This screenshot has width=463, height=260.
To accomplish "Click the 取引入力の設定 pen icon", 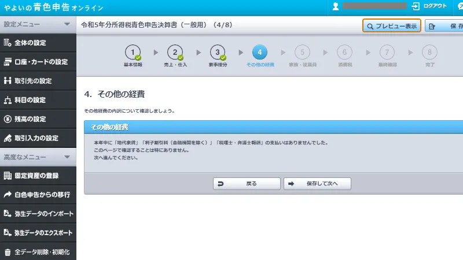I will [x=8, y=138].
